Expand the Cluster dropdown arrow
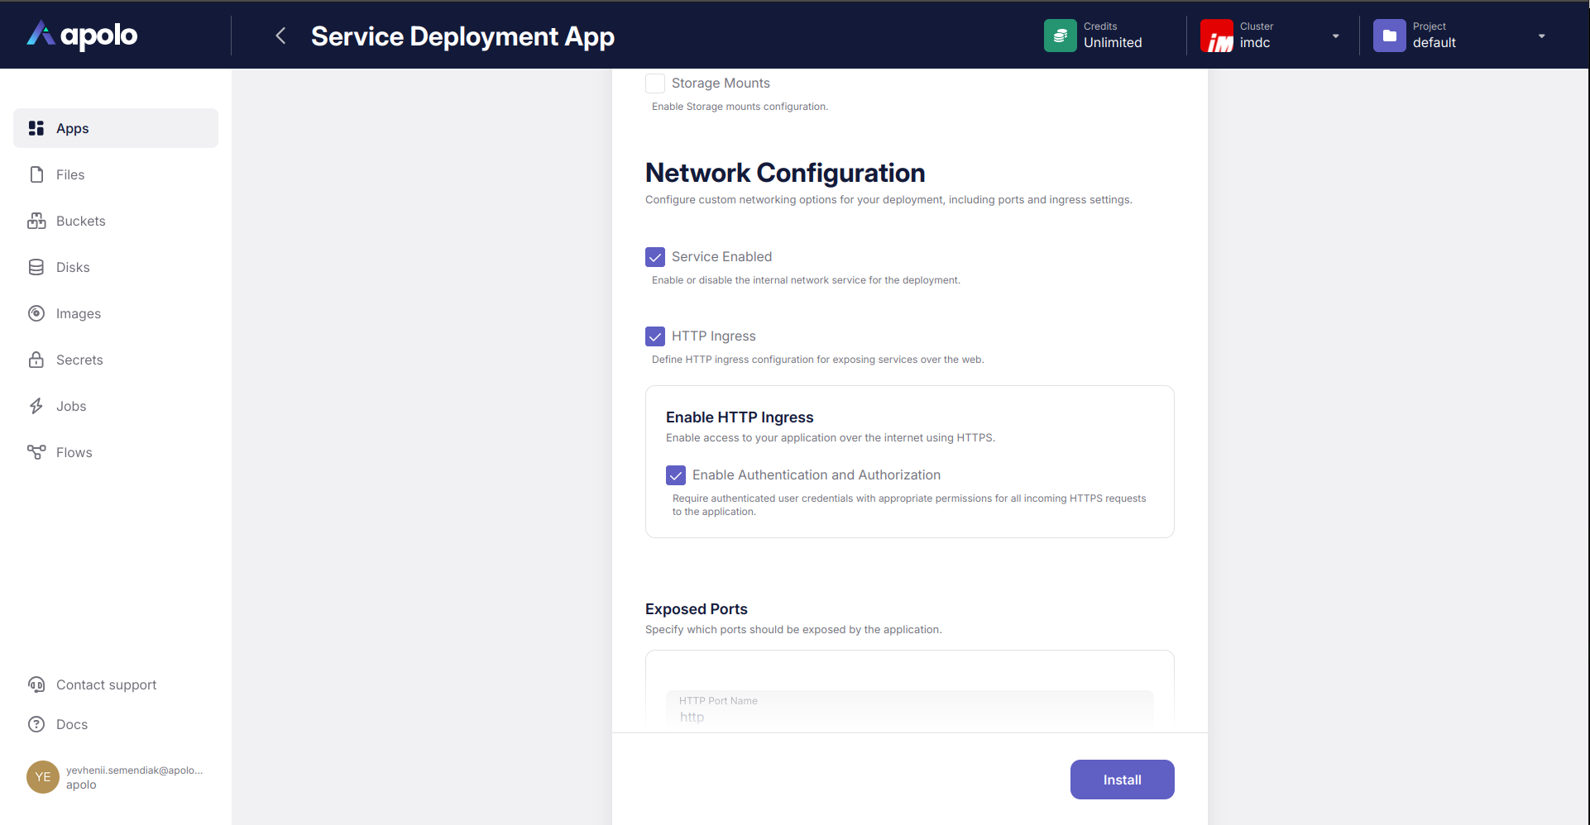Image resolution: width=1590 pixels, height=825 pixels. coord(1335,36)
